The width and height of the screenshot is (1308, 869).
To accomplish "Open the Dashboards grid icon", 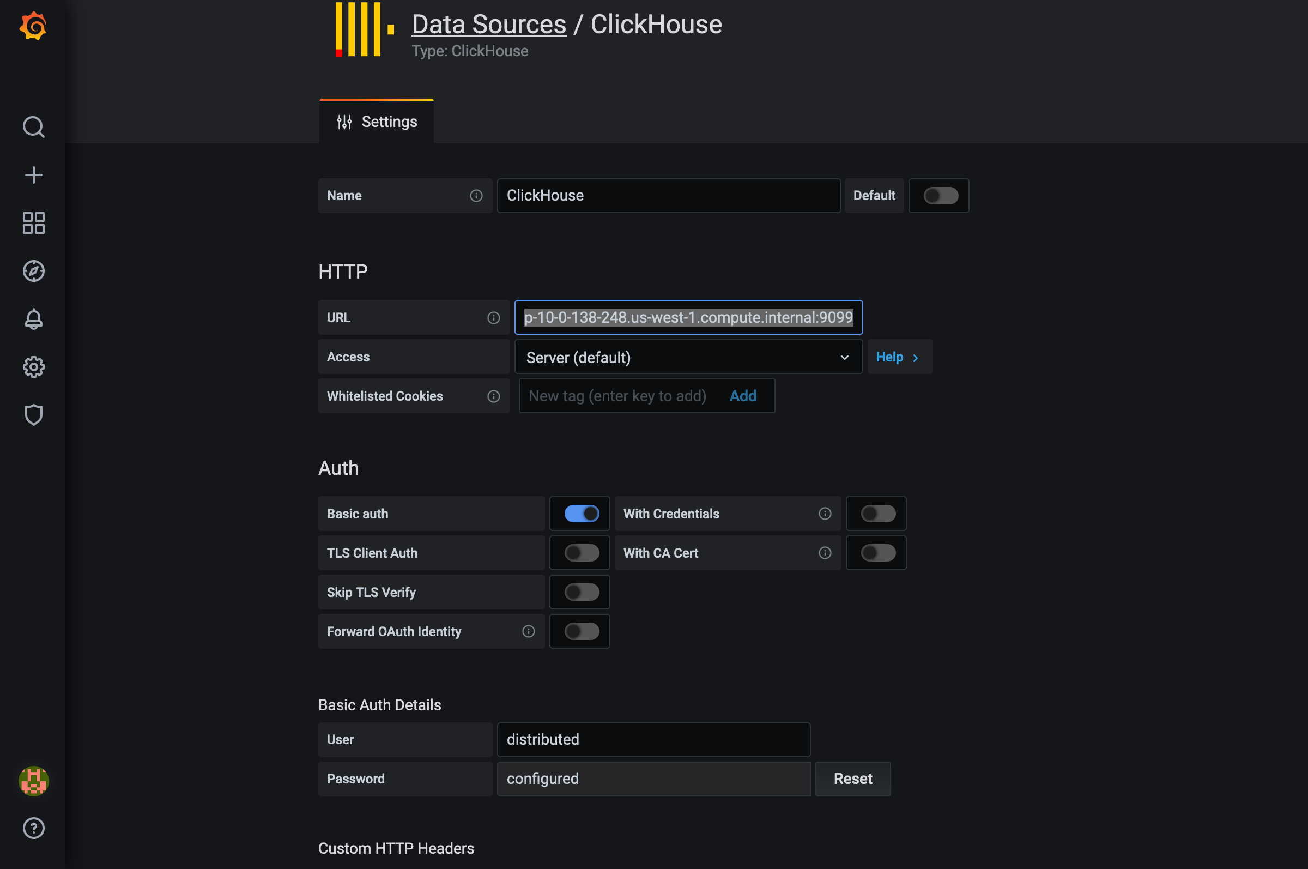I will (33, 223).
